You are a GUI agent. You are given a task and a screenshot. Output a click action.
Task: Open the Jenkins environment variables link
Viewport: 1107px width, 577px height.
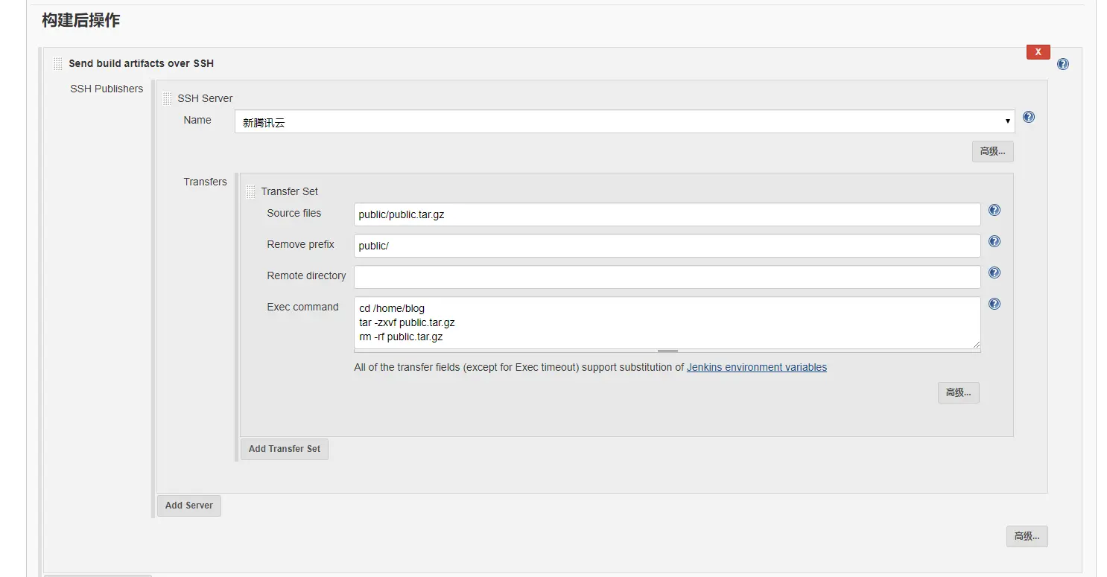point(756,367)
